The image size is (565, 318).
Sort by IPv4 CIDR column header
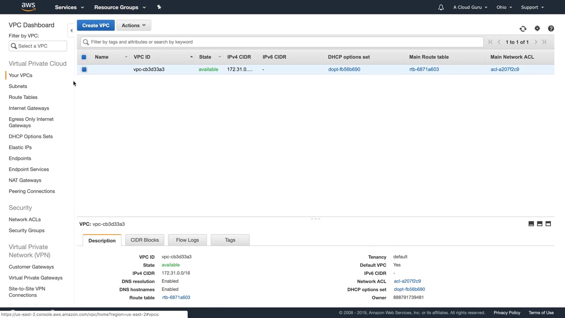pos(239,57)
